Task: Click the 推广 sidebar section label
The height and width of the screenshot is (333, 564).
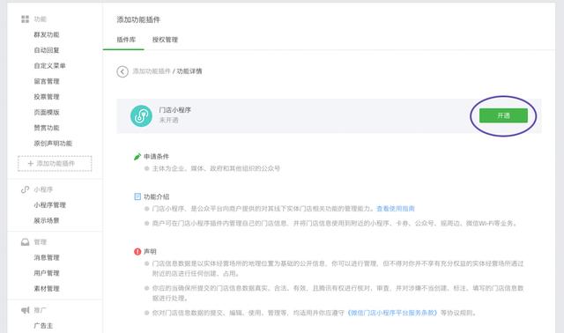Action: click(40, 310)
